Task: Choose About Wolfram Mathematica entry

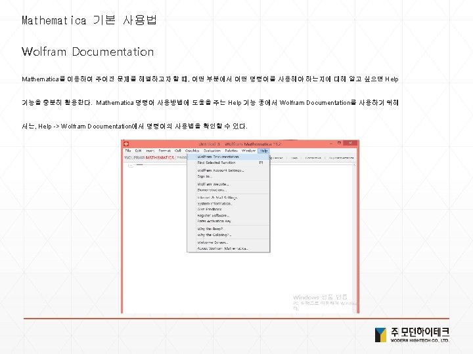Action: [229, 248]
